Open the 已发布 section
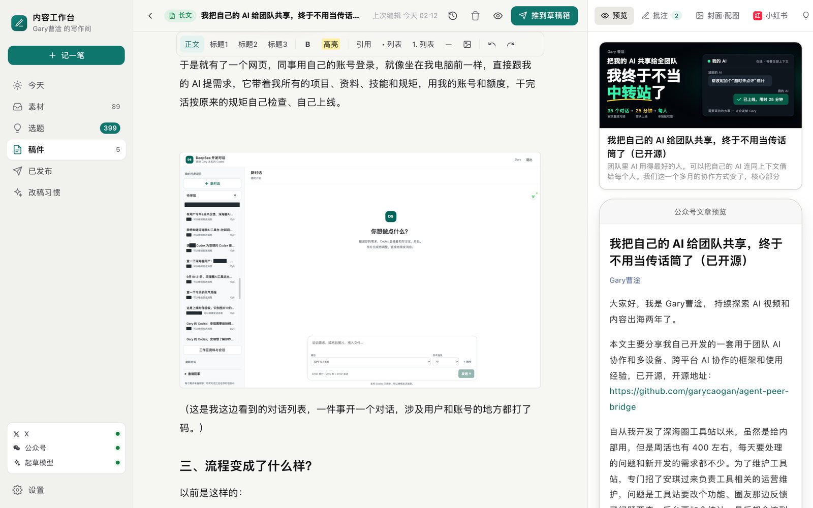 coord(66,171)
